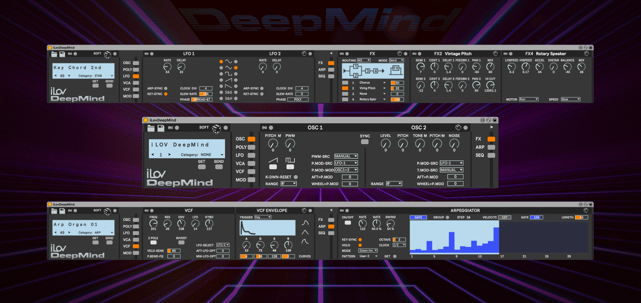Open OSC 1 P.MOD-MOD dropdown

coord(346,170)
